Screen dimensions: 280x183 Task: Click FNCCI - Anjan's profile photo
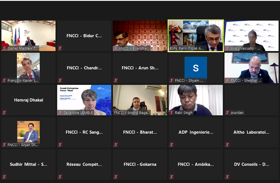coord(28,132)
